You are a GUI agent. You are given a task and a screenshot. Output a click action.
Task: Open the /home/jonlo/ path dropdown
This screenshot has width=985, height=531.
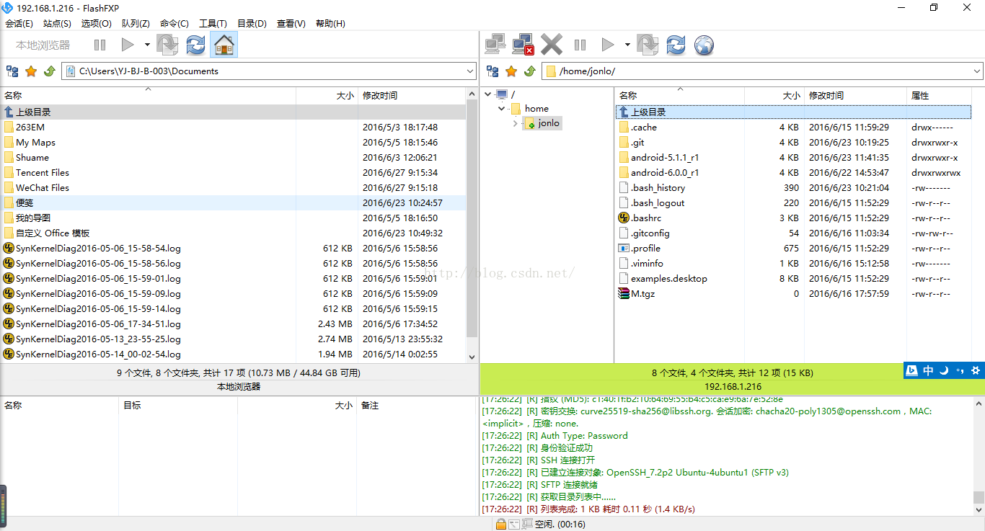[x=977, y=71]
